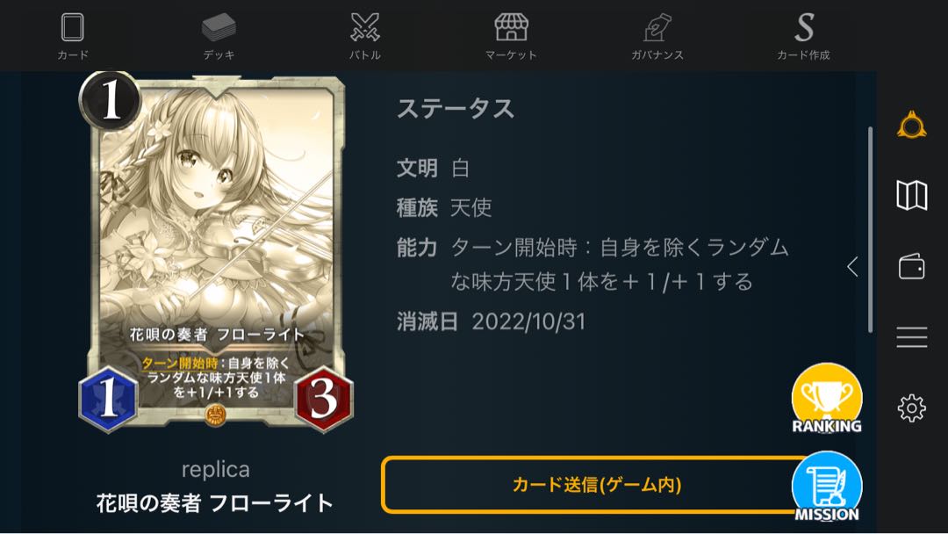Collapse sidebar with the left chevron

point(852,266)
